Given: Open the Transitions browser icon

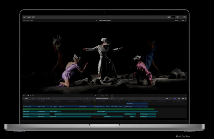Looking at the screenshot, I should tap(185, 98).
